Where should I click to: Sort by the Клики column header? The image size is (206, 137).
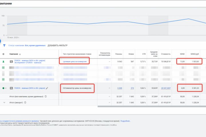tap(131, 54)
